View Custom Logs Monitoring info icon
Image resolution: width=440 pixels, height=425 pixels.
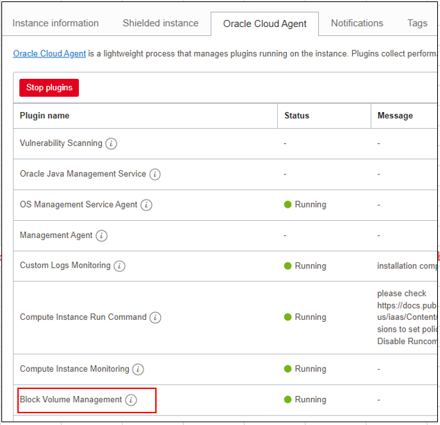(120, 266)
